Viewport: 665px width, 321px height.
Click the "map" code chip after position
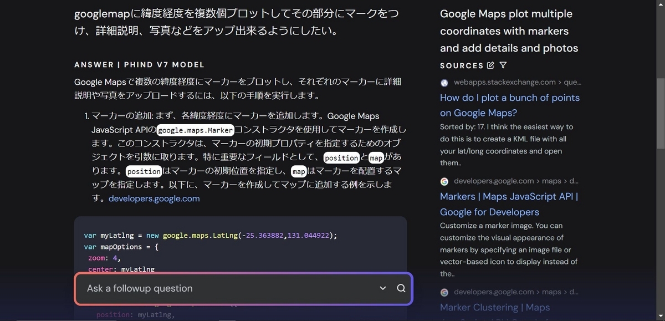[x=376, y=157]
